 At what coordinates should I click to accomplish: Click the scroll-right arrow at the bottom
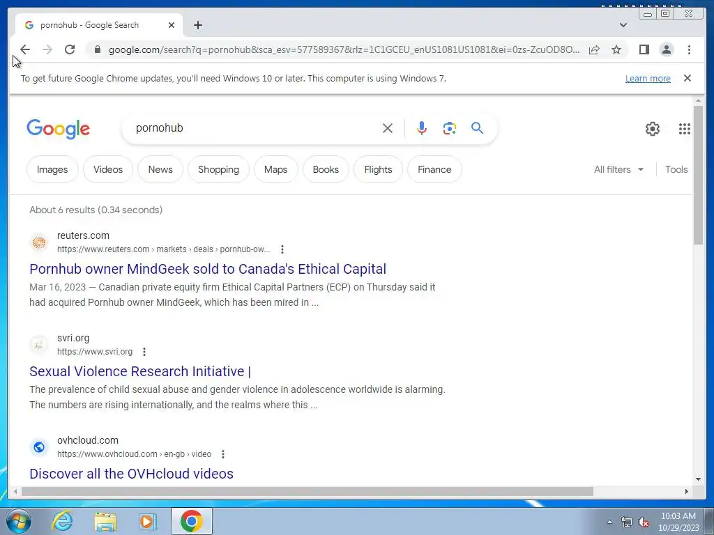click(x=687, y=491)
